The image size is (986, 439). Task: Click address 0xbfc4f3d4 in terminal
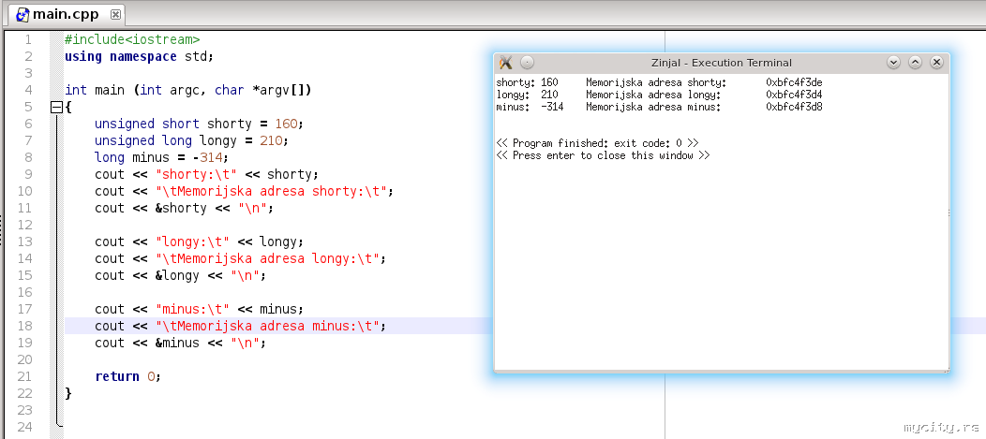click(794, 95)
